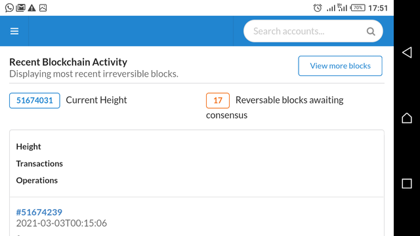
Task: Tap the battery 70% indicator
Action: pyautogui.click(x=358, y=8)
